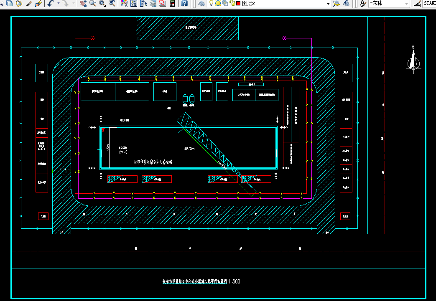Open the Layer Properties Manager

(201, 3)
